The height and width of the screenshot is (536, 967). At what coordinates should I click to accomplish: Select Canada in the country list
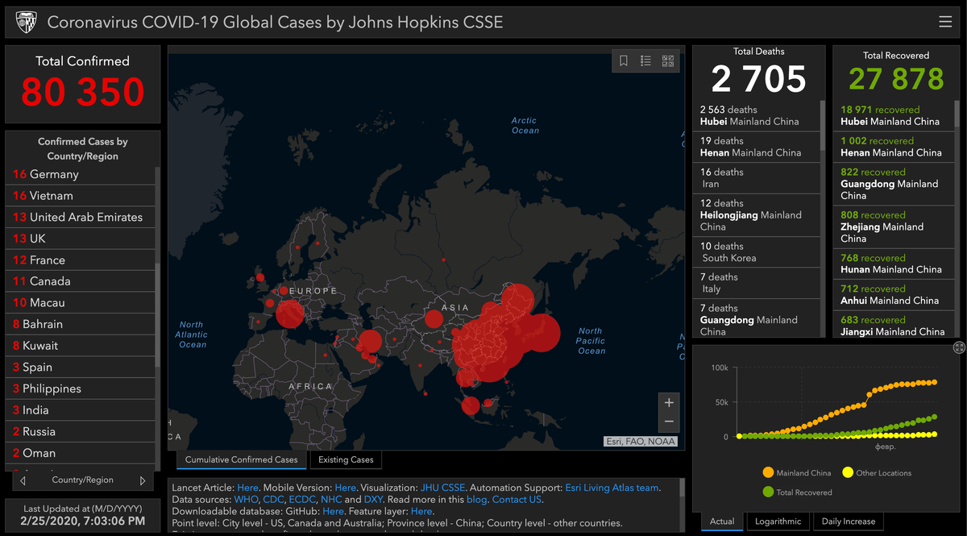tap(81, 281)
